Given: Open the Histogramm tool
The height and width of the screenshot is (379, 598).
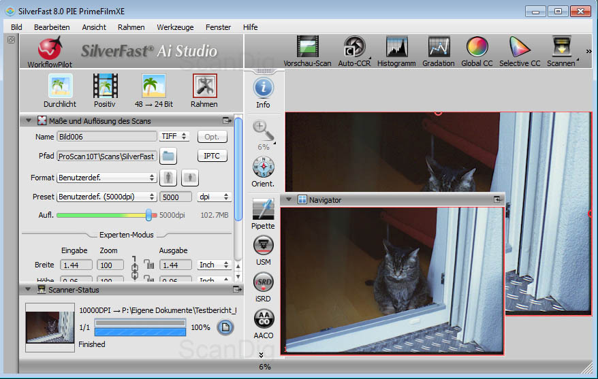Looking at the screenshot, I should pos(396,52).
